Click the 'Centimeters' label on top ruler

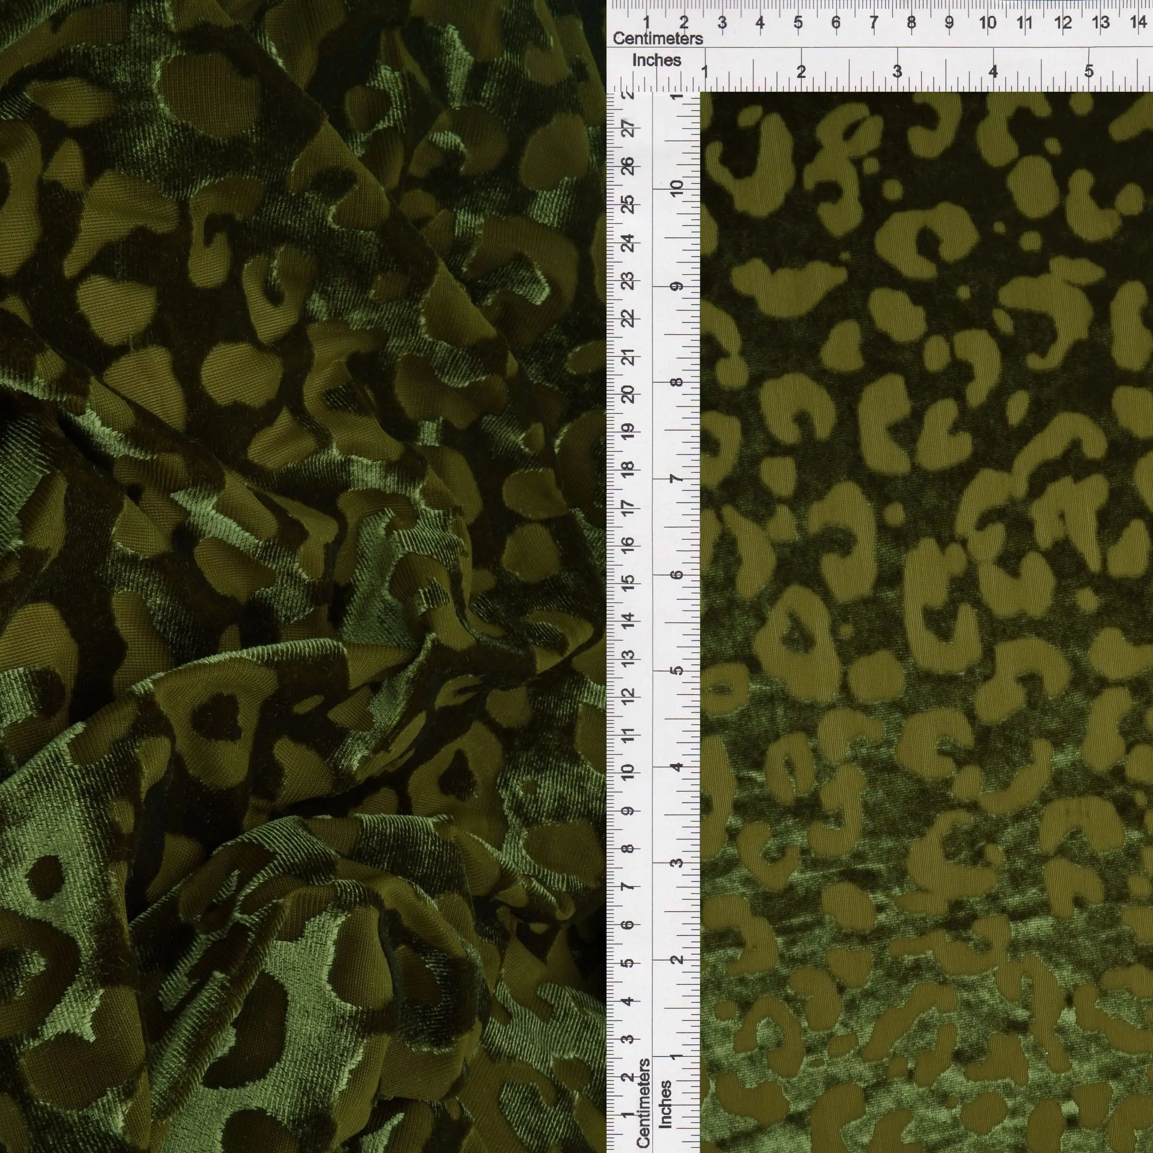pos(658,38)
